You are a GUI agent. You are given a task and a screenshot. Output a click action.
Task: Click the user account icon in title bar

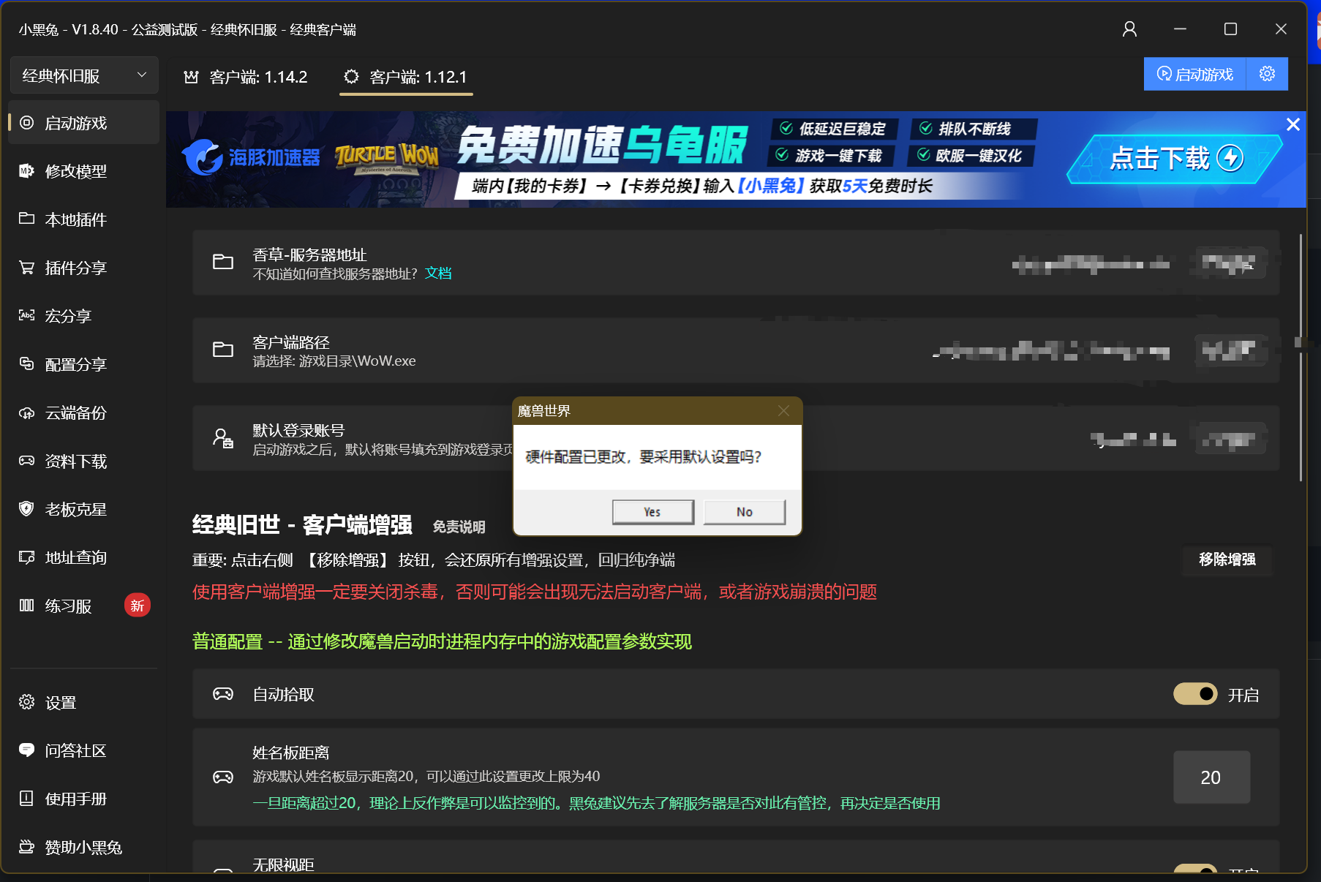(1129, 29)
